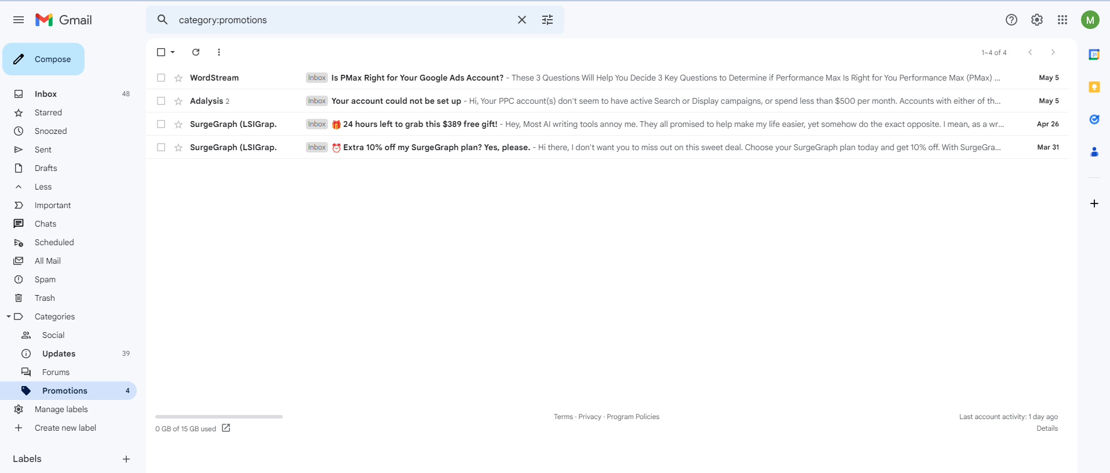The height and width of the screenshot is (473, 1110).
Task: Open the PMax Right for Your Google Ads email
Action: [x=607, y=78]
